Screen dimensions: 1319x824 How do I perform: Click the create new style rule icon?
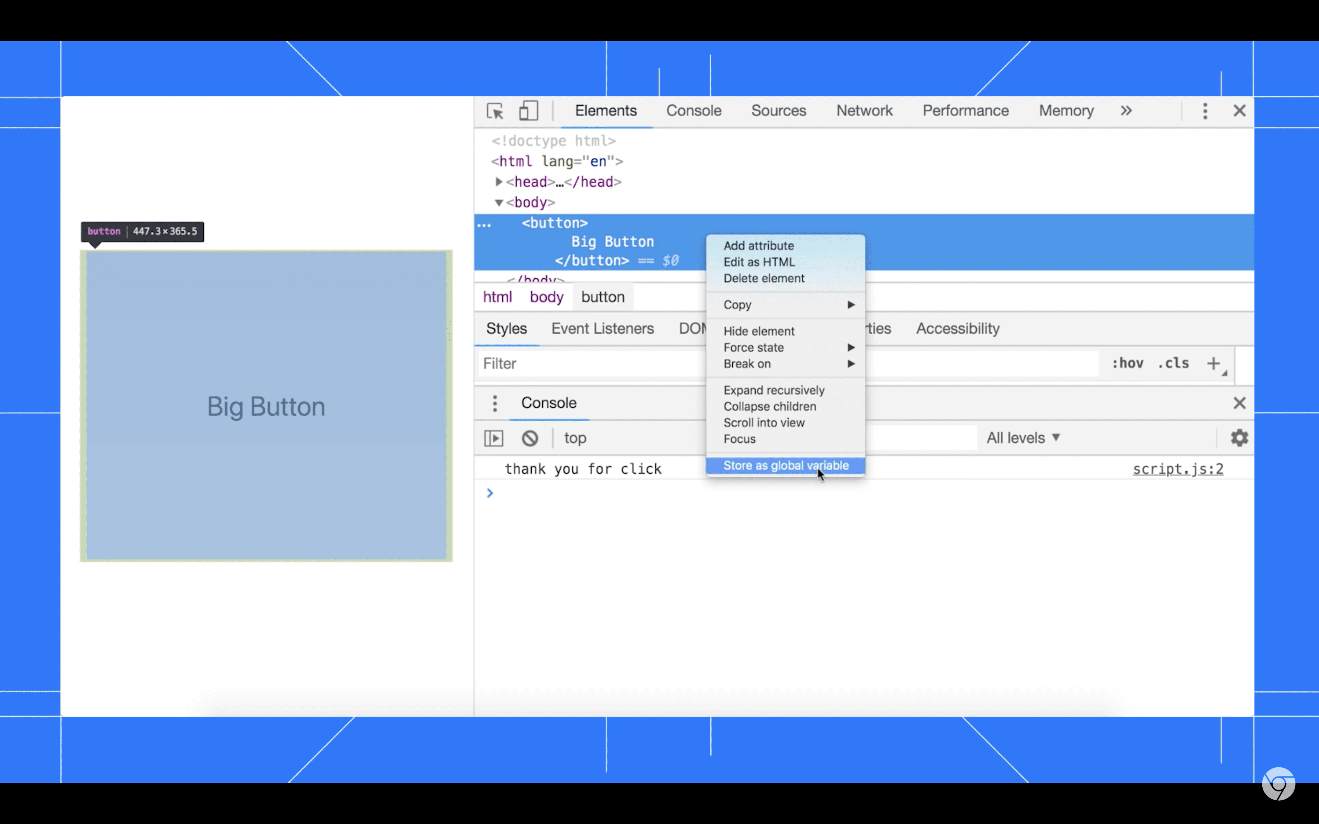tap(1215, 363)
